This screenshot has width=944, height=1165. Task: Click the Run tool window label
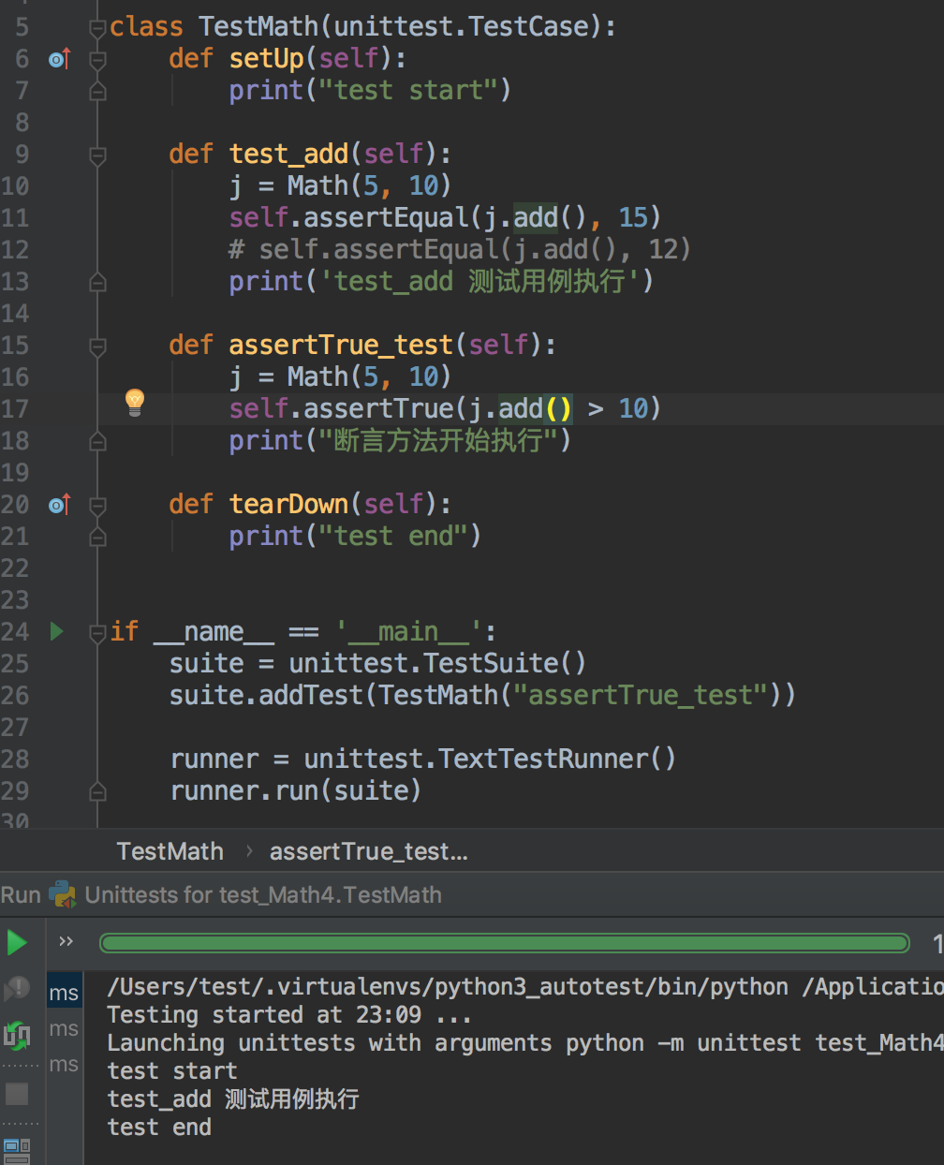point(21,895)
